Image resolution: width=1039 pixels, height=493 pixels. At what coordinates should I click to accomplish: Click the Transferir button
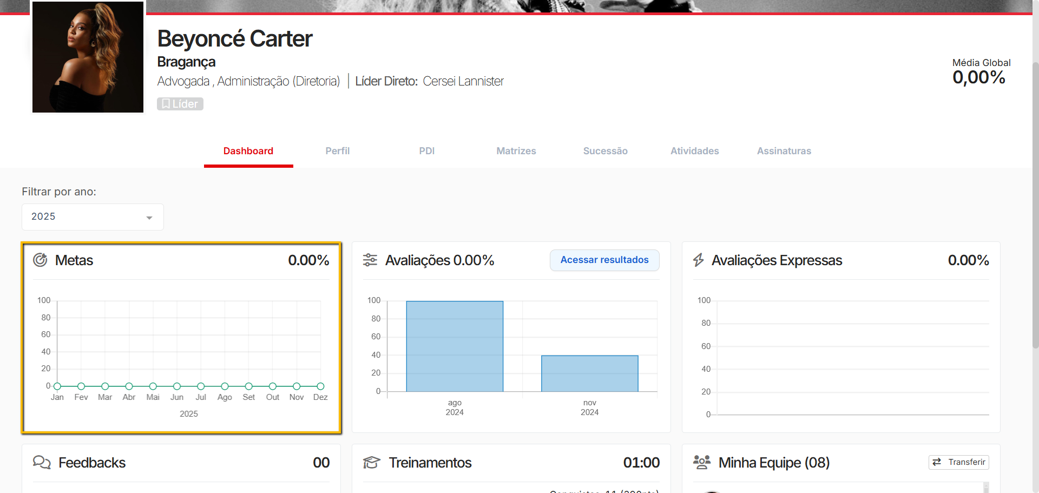pyautogui.click(x=959, y=462)
